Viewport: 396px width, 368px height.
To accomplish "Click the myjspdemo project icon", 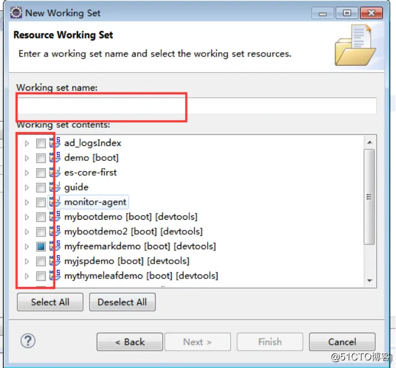I will tap(55, 261).
